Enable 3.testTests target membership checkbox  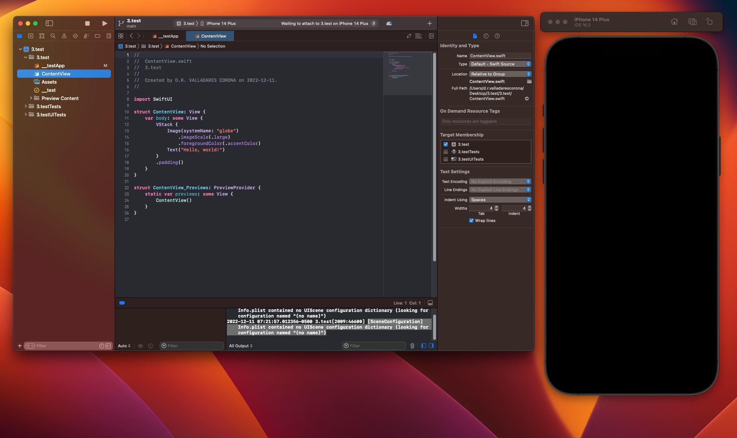point(446,152)
